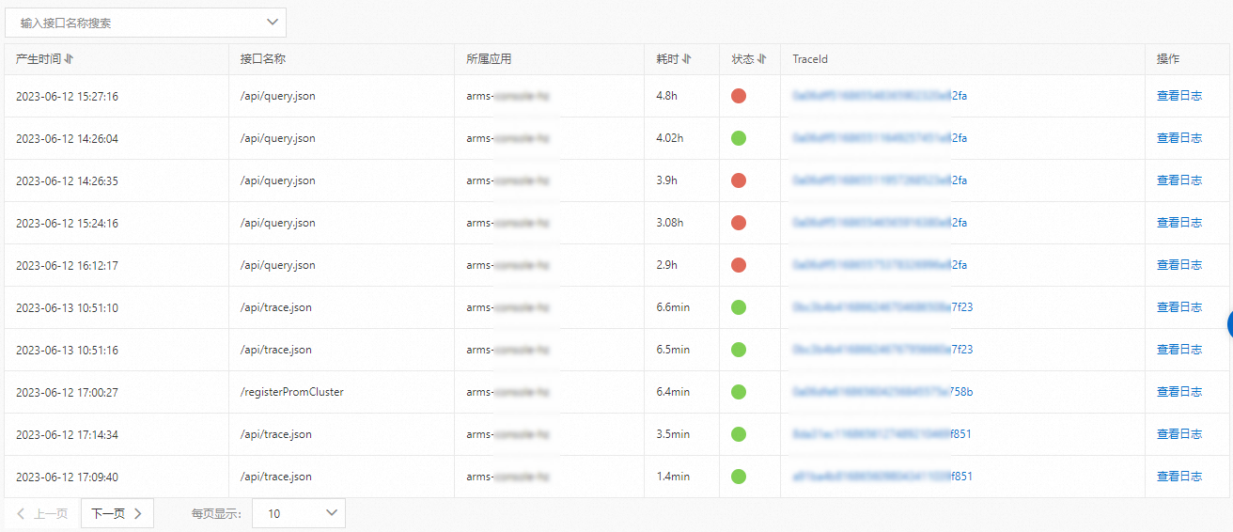Open the 每页显示 page size dropdown
Viewport: 1233px width, 532px height.
301,513
